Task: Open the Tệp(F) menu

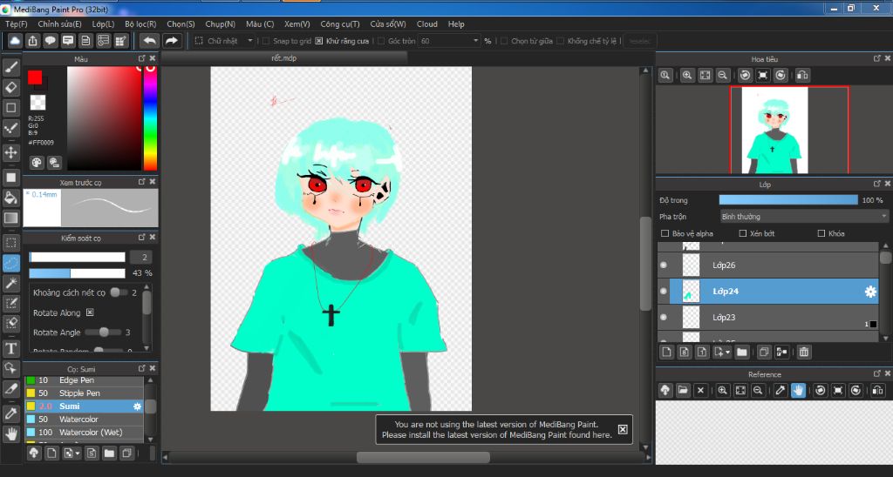Action: point(16,24)
